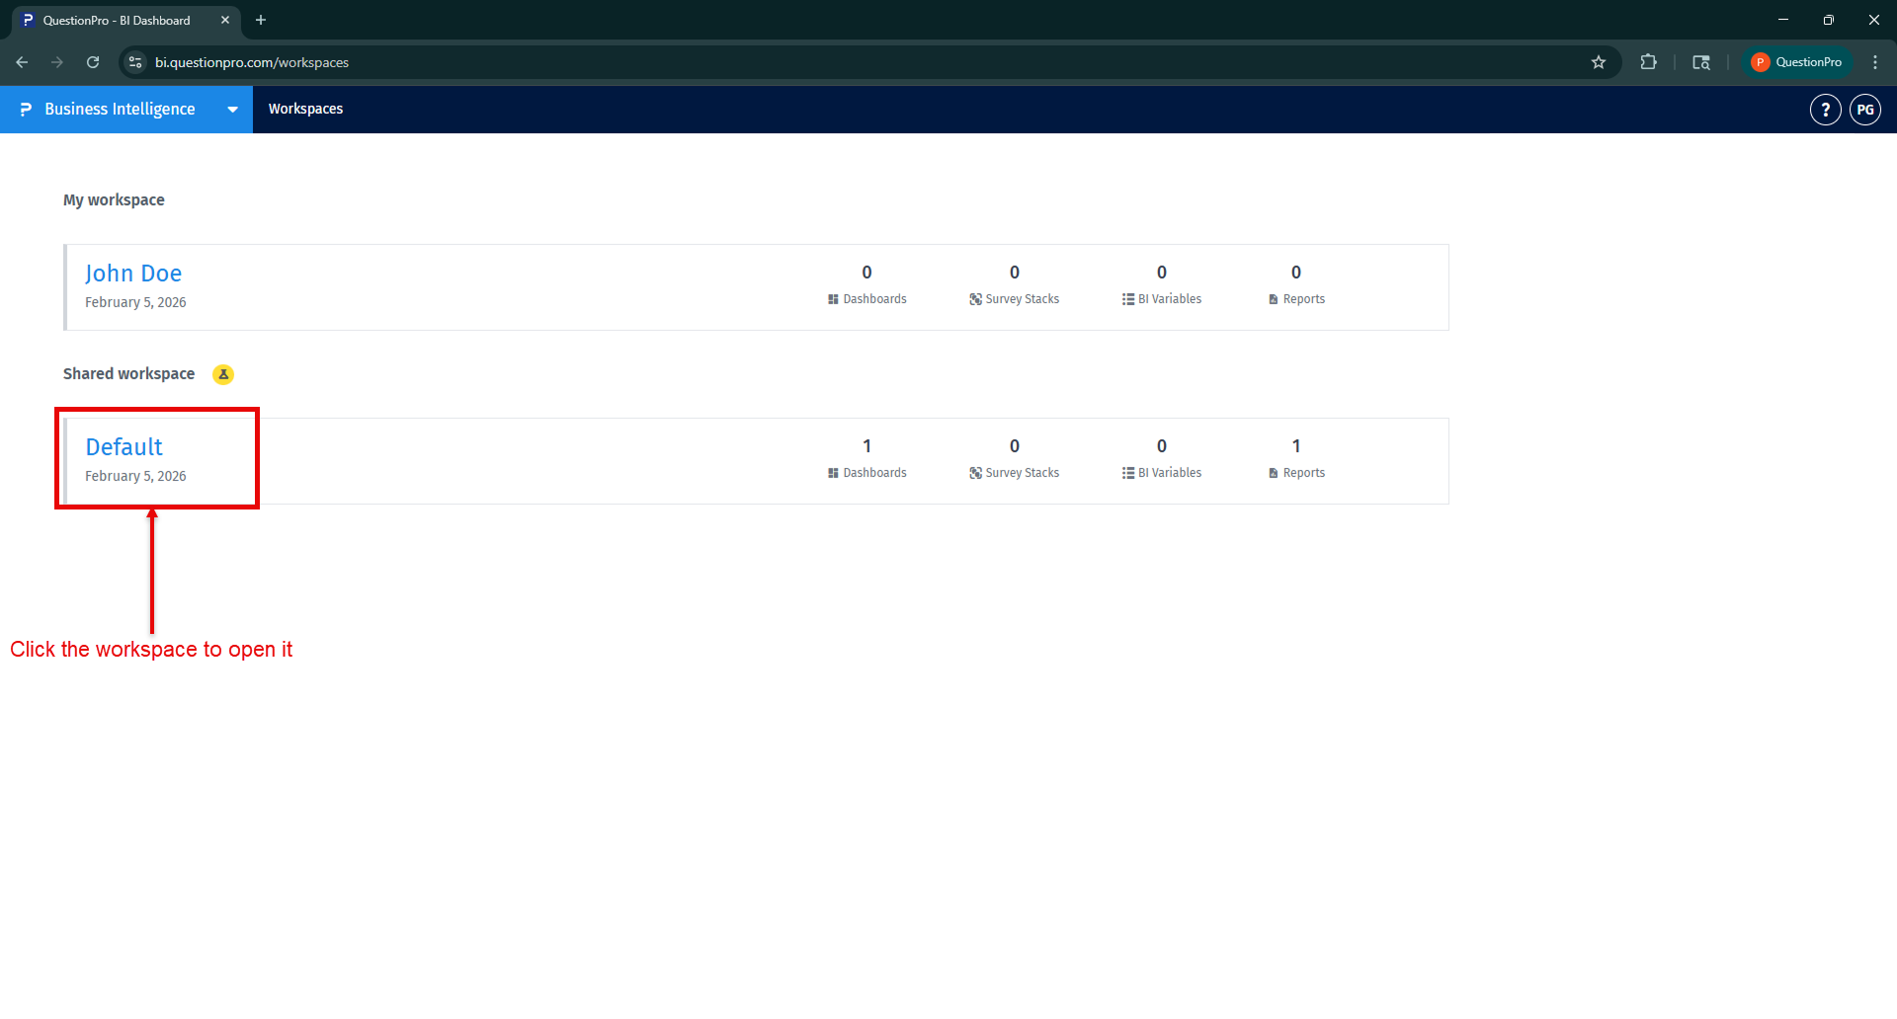Click the address bar URL bi.questionpro.com/workspaces
The image size is (1897, 1019).
coord(252,62)
